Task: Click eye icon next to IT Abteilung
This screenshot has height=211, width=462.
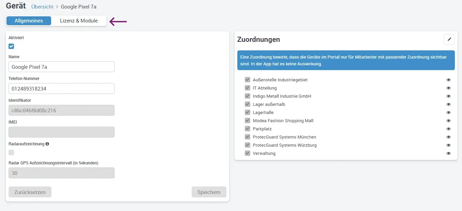Action: tap(448, 88)
